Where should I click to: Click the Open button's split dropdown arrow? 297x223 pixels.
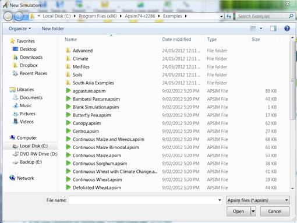(x=253, y=211)
